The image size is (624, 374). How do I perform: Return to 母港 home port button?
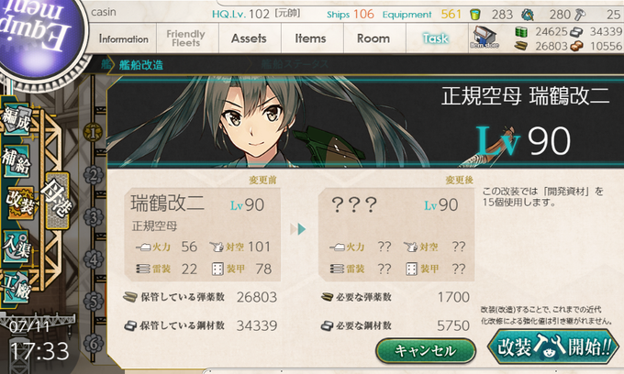click(57, 200)
